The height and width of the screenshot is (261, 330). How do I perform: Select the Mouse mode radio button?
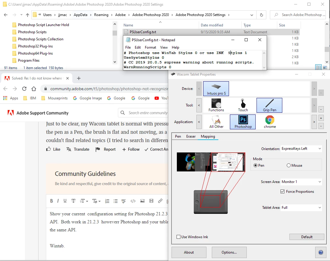click(x=289, y=165)
